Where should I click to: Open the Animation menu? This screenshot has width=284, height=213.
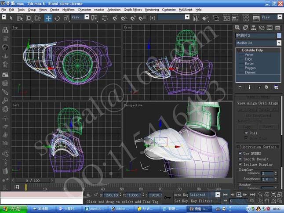coord(114,10)
